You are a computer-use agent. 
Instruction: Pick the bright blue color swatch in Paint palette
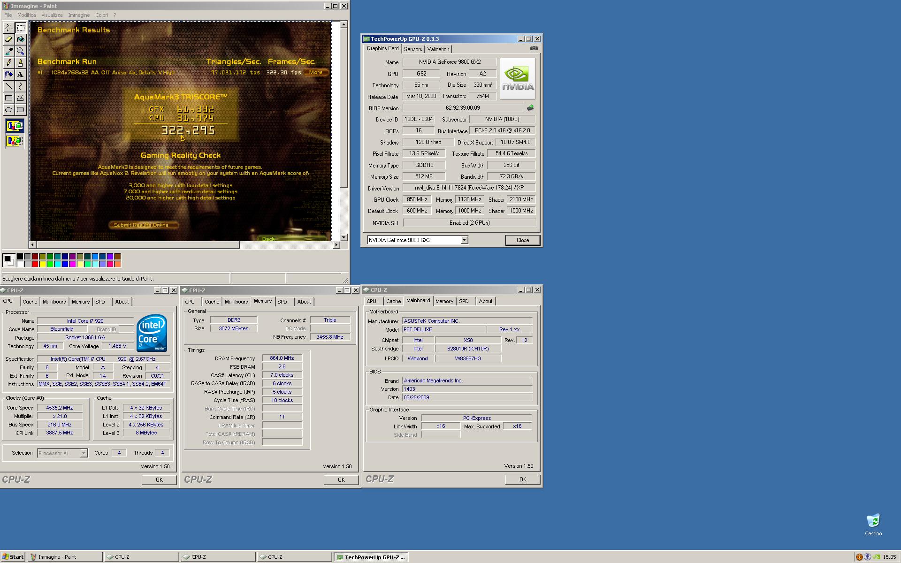(x=65, y=264)
